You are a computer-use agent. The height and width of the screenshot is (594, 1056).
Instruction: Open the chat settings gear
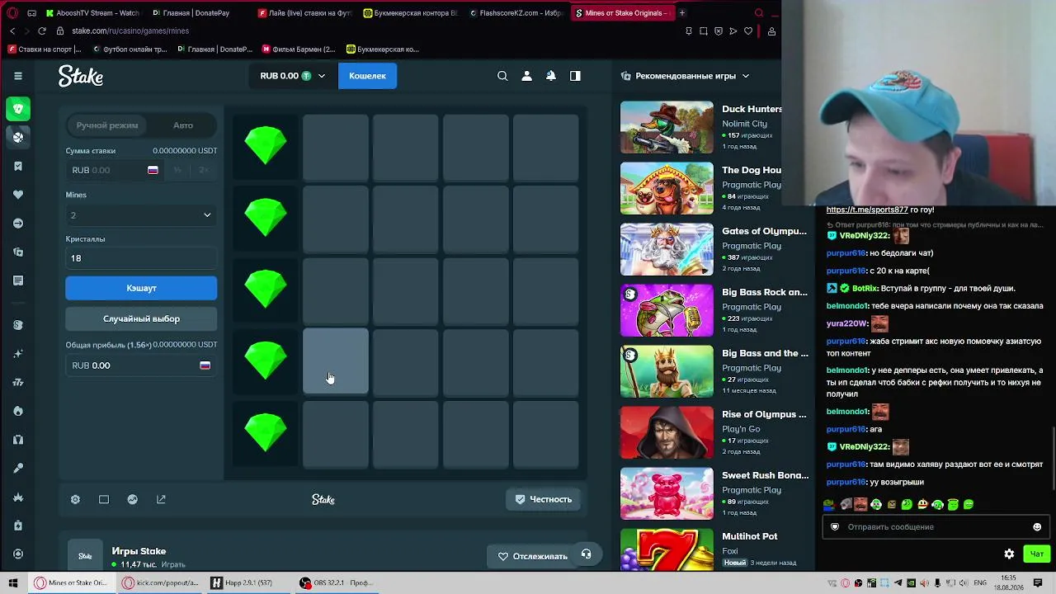(1009, 554)
